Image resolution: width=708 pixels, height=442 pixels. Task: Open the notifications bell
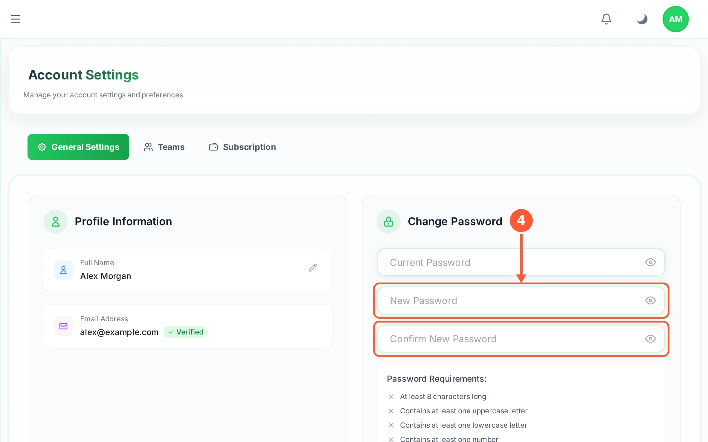pos(606,19)
